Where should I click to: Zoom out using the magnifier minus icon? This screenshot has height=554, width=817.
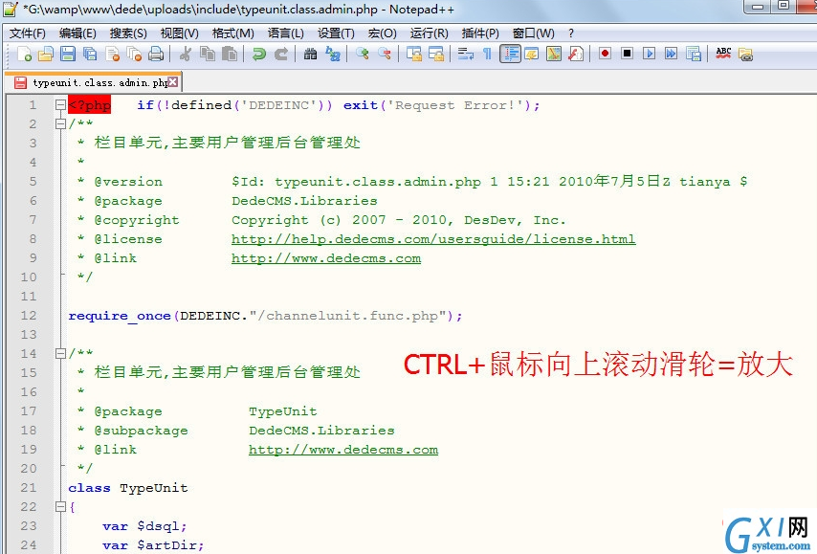pyautogui.click(x=385, y=54)
